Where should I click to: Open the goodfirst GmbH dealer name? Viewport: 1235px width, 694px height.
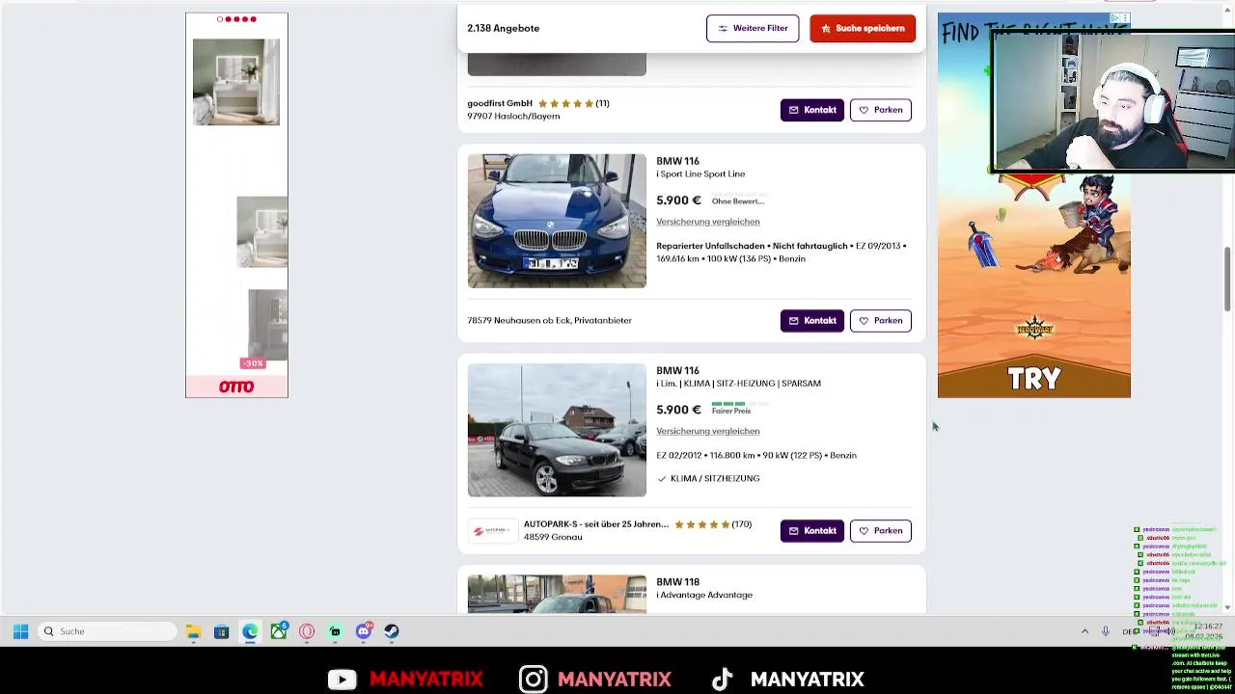pos(500,103)
